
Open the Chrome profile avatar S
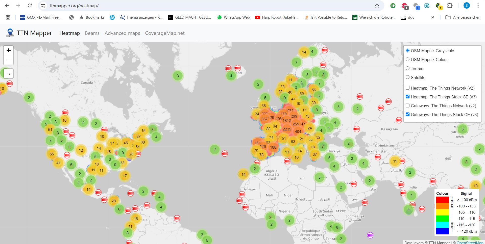point(467,6)
